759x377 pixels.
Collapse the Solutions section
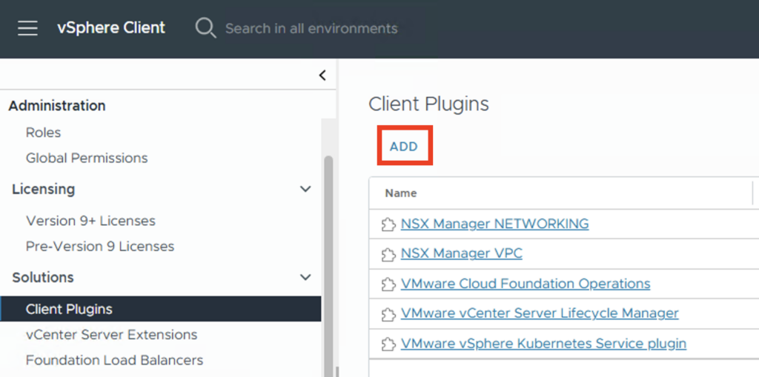(x=305, y=278)
